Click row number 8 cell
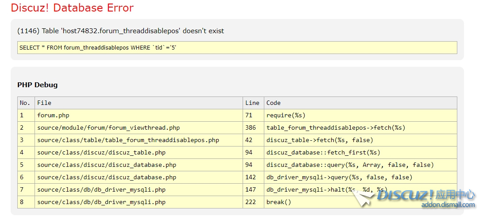 26,202
